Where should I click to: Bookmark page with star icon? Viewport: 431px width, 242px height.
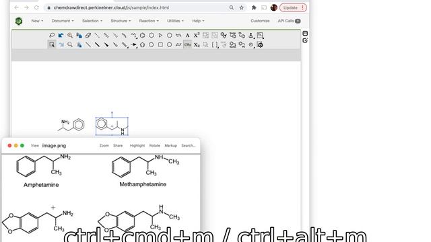tap(241, 7)
